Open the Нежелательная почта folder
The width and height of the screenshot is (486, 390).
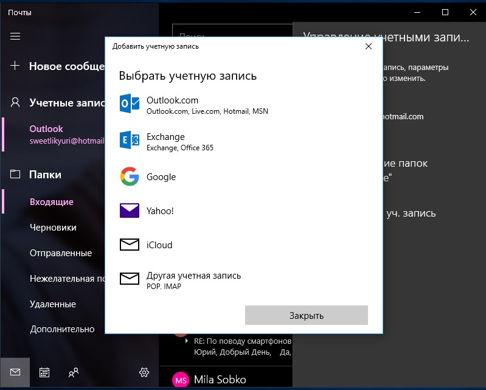[x=68, y=279]
